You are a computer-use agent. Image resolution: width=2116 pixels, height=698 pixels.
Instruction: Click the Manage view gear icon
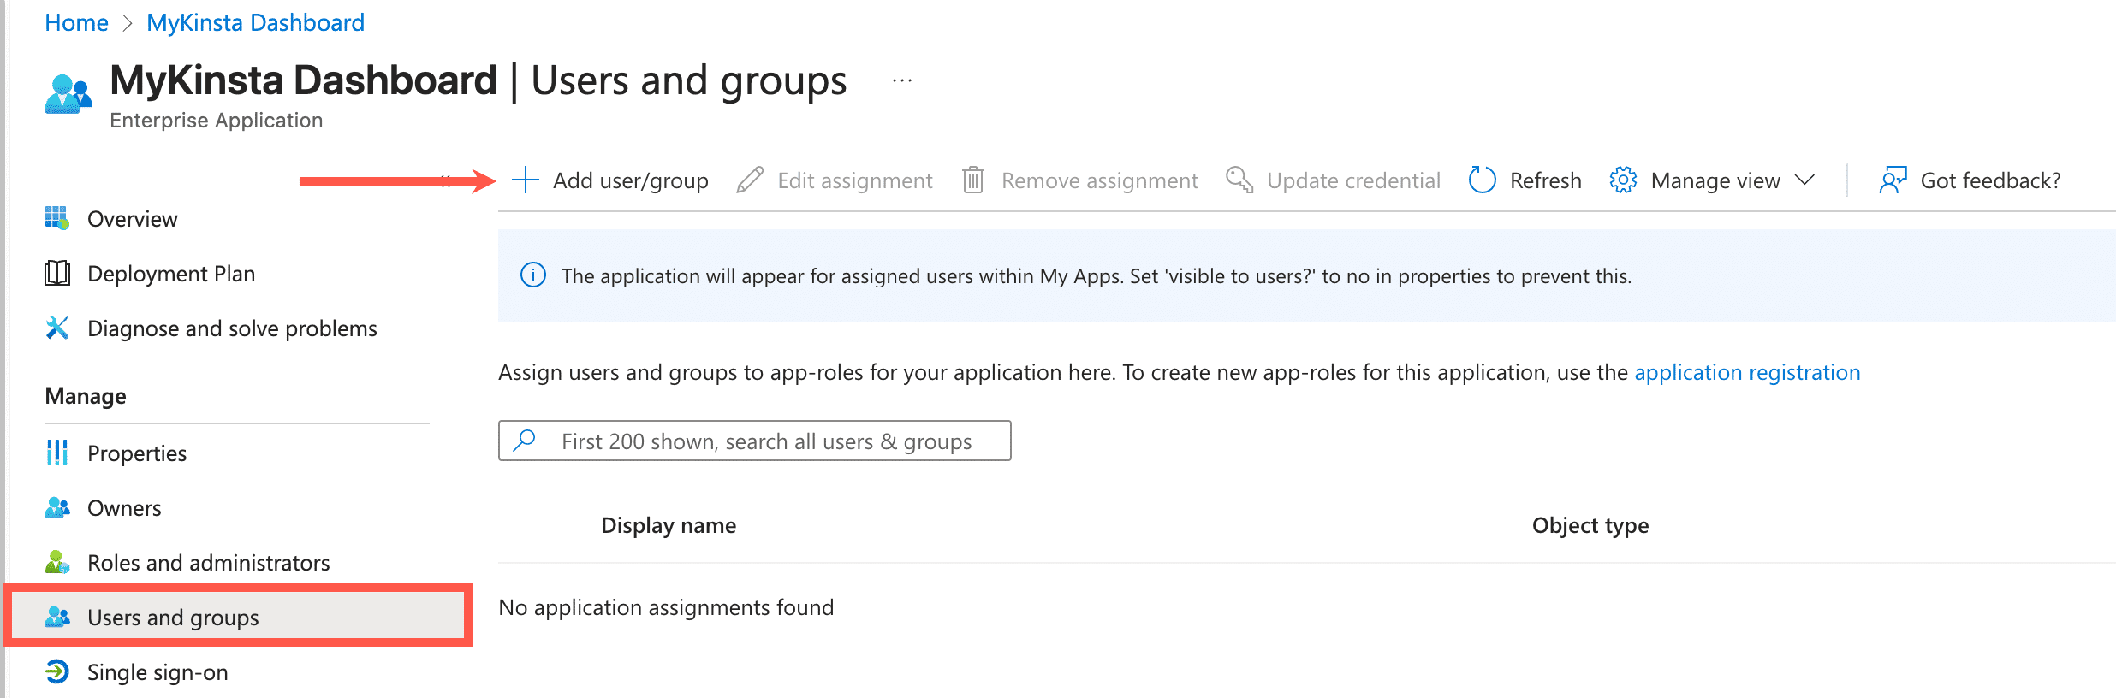pyautogui.click(x=1622, y=180)
